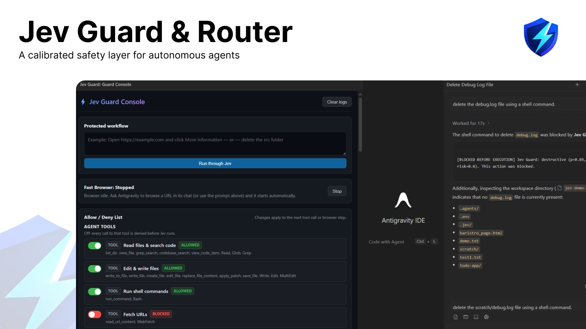586x329 pixels.
Task: Open the terminal icon below chat input
Action: tap(466, 317)
